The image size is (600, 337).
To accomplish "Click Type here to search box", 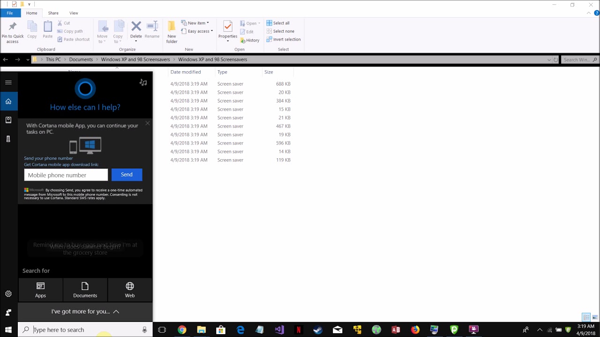I will point(86,330).
